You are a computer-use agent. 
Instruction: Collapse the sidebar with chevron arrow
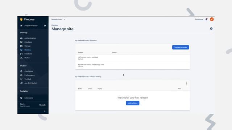tap(44, 111)
